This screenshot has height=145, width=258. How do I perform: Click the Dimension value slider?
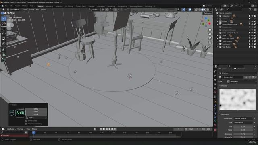pos(243,134)
